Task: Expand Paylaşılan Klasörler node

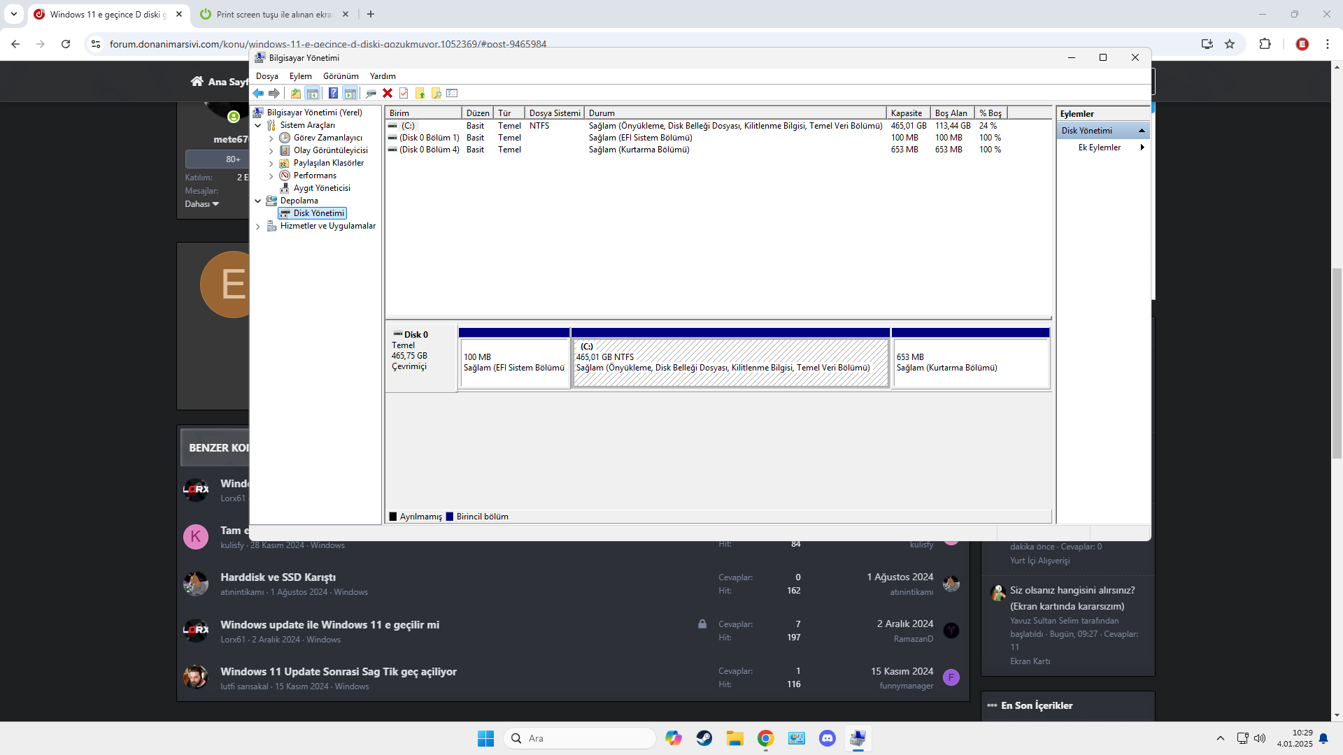Action: 271,163
